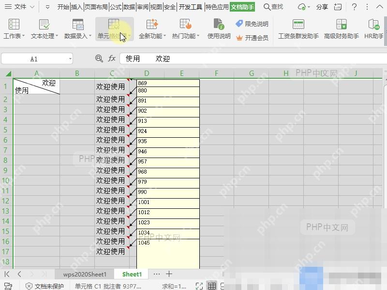387x290 pixels.
Task: Open the 高级财务助手 tool
Action: [342, 29]
